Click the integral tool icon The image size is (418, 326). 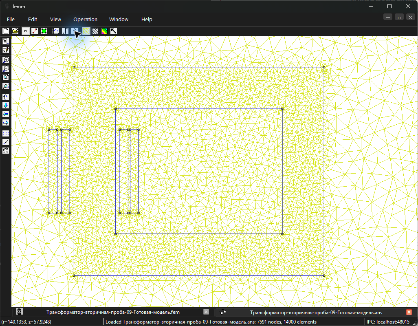[65, 31]
